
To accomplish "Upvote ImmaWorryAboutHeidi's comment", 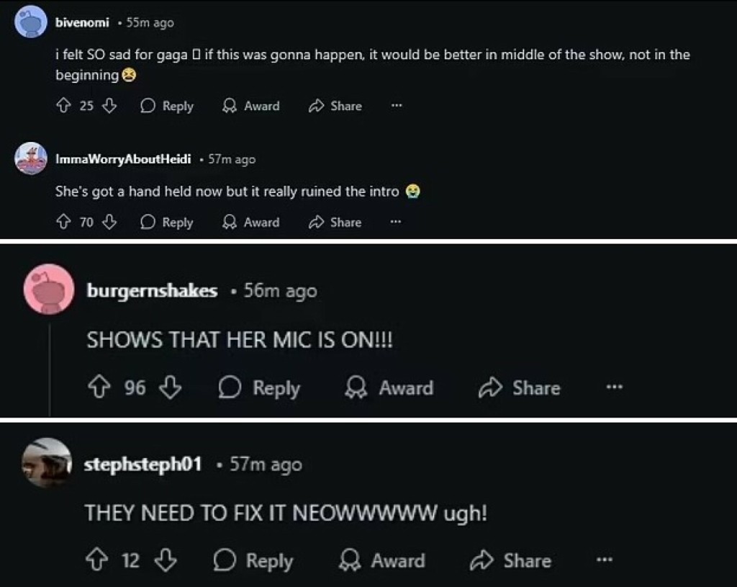I will tap(63, 223).
